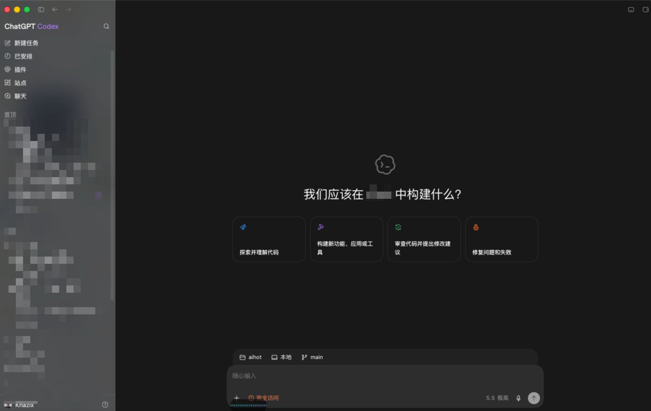Send the prompt with arrow button

[x=534, y=398]
